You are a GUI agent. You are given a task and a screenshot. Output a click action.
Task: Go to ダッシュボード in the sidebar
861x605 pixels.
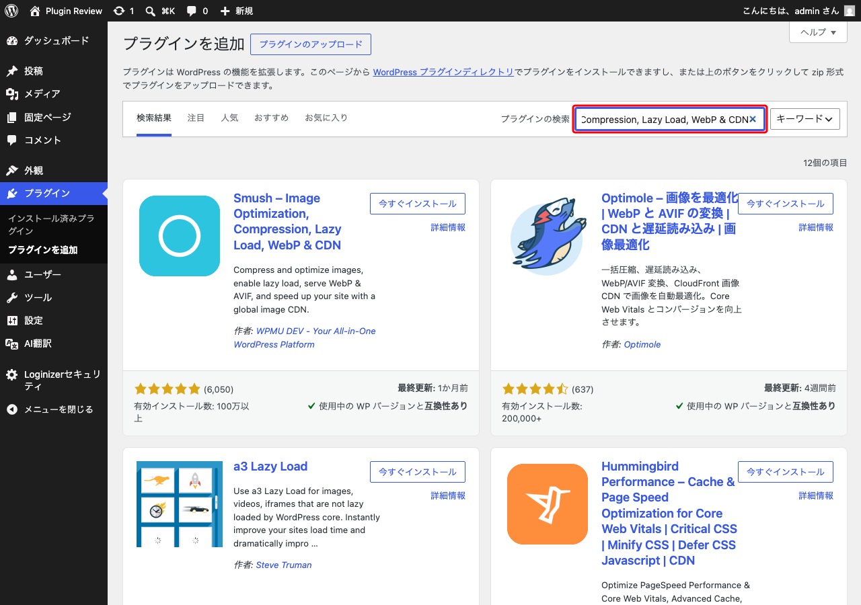54,41
